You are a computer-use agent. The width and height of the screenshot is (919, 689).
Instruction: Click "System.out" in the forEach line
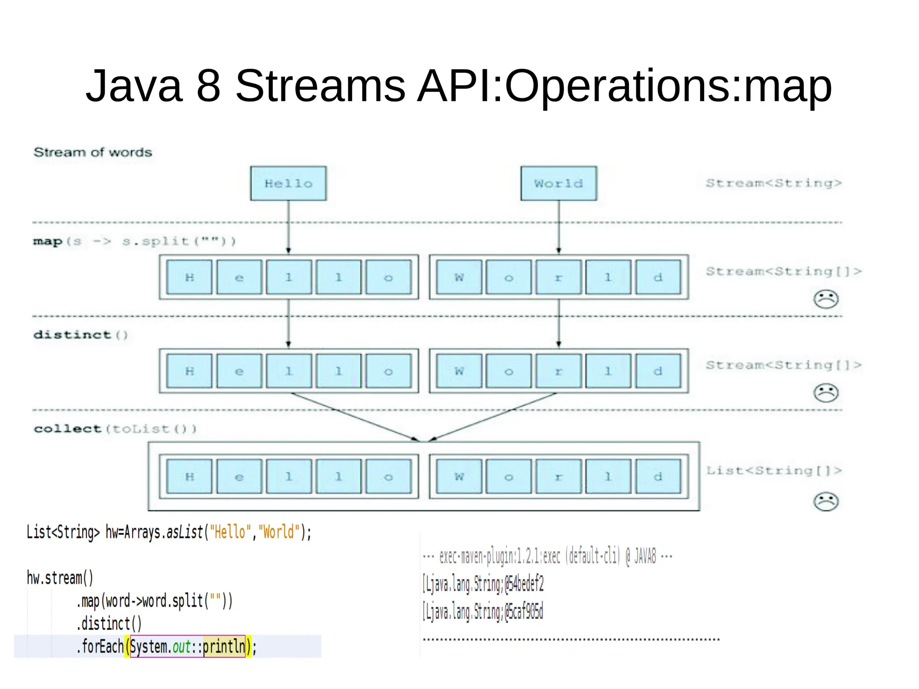pyautogui.click(x=161, y=647)
